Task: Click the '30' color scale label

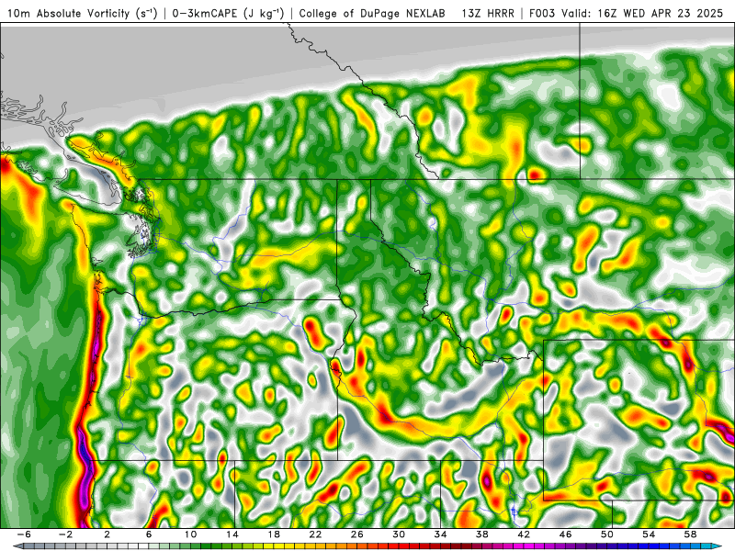Action: (x=399, y=534)
